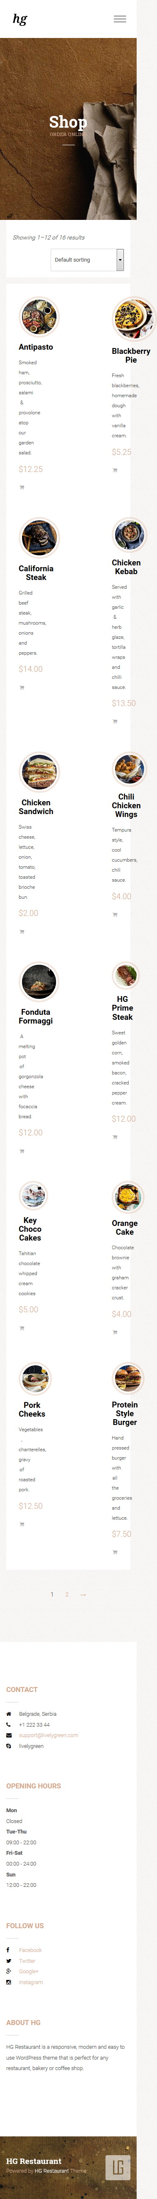Click the Fonduta Formaggi thumbnail image
157x2199 pixels.
(38, 982)
